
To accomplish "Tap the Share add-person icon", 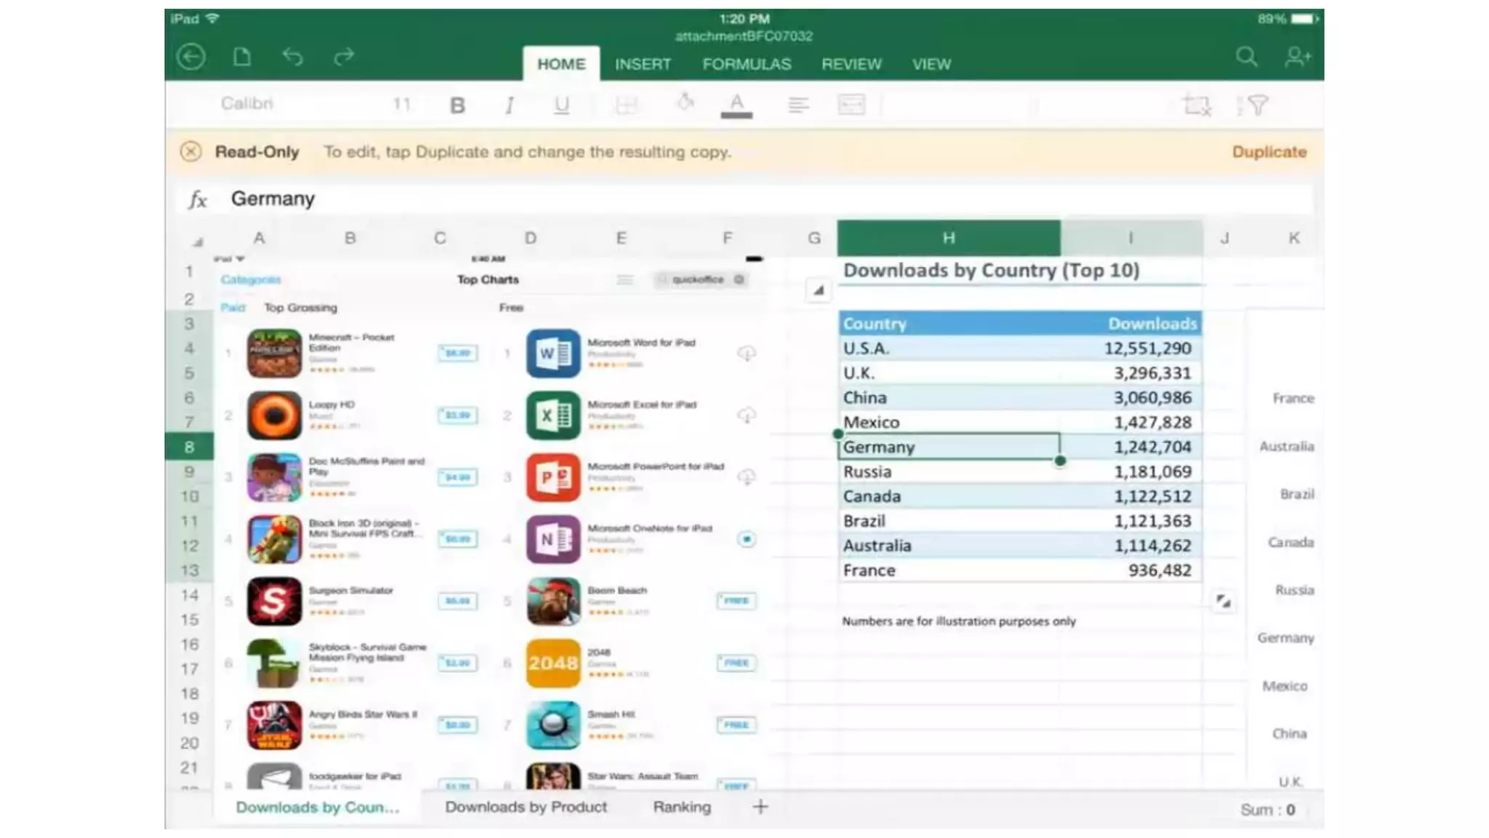I will (1297, 57).
